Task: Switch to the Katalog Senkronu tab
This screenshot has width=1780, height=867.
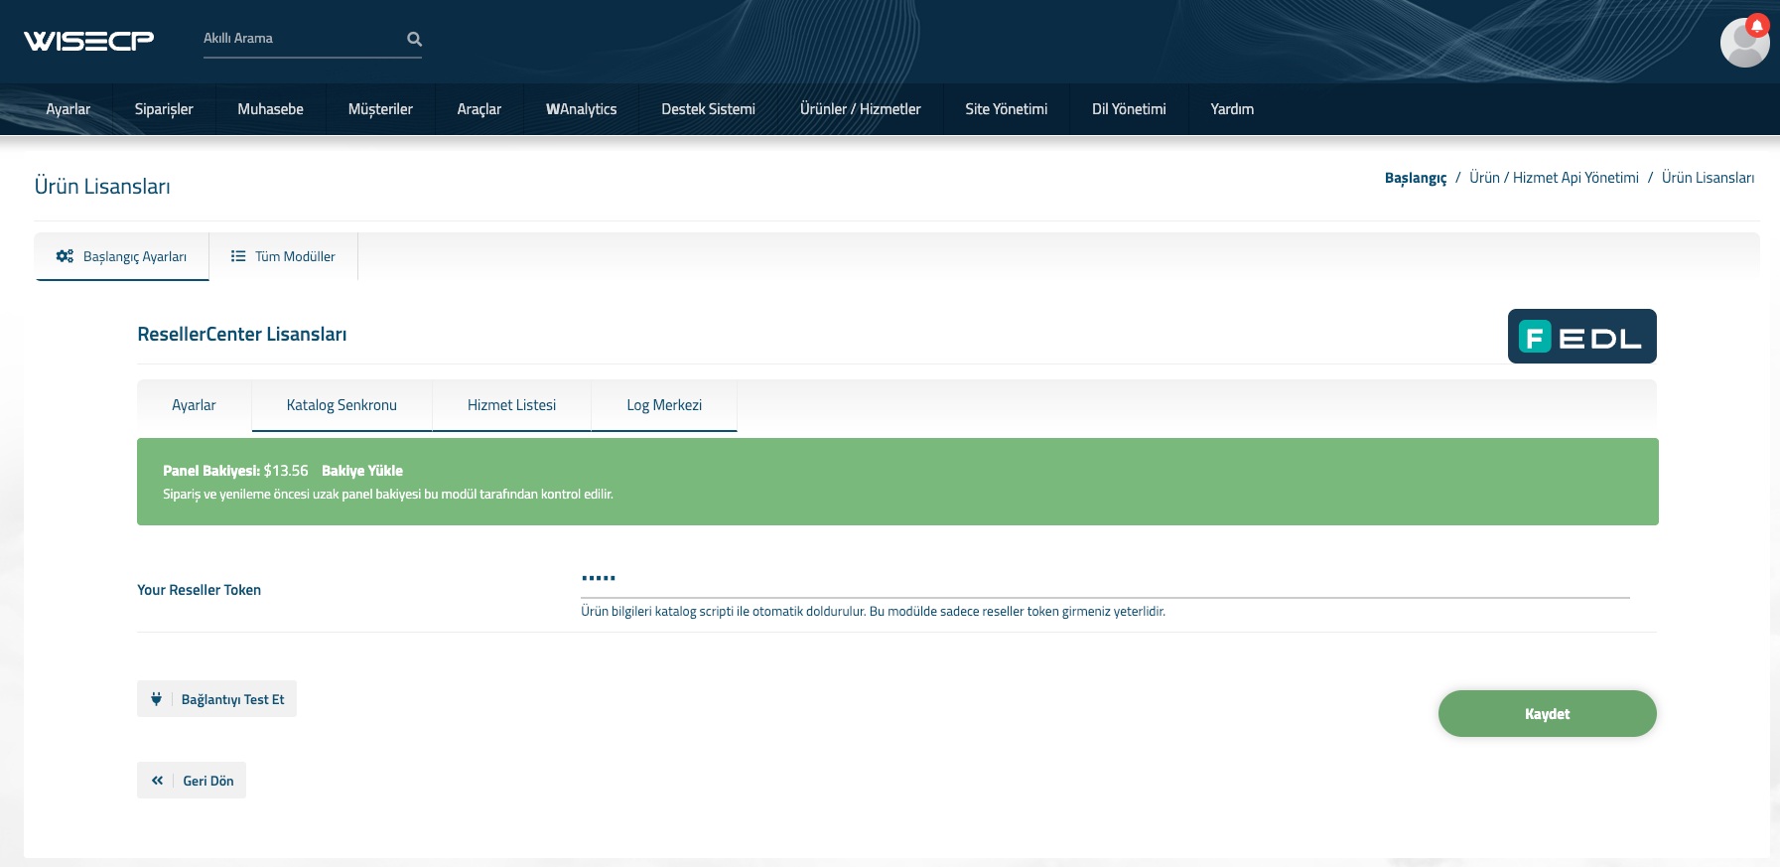Action: (342, 405)
